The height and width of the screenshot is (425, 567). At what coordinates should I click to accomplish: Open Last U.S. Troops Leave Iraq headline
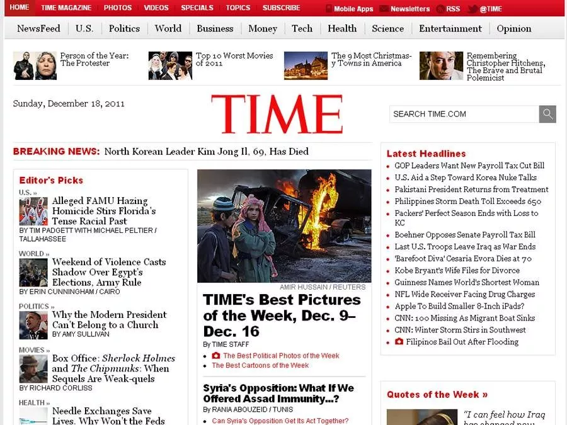(465, 246)
